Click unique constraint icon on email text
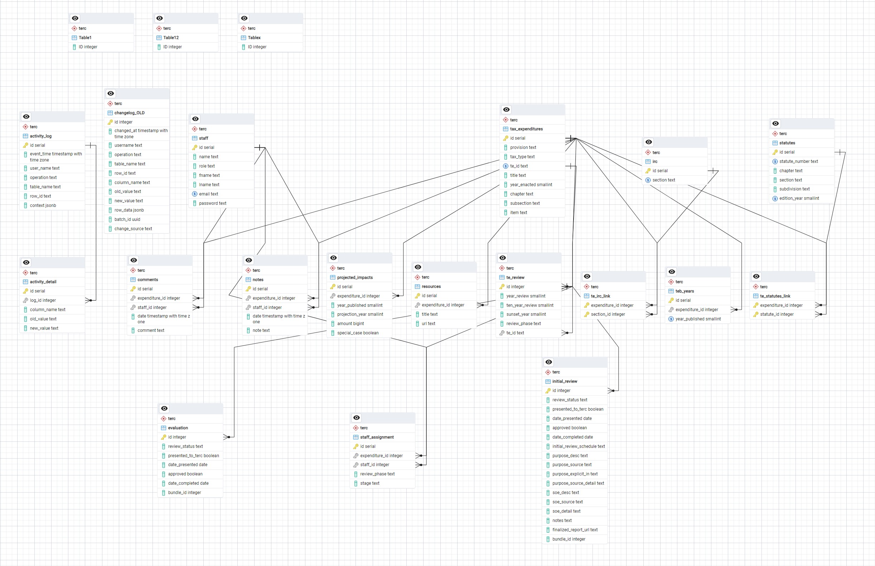Screen dimensions: 875x566 pos(195,194)
